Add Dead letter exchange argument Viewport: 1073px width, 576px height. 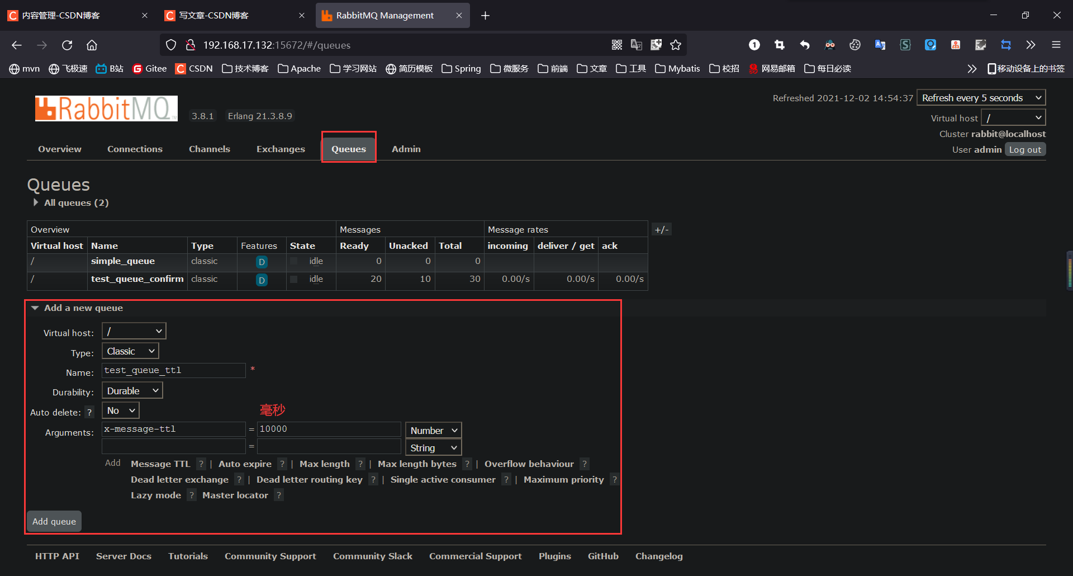pyautogui.click(x=179, y=479)
